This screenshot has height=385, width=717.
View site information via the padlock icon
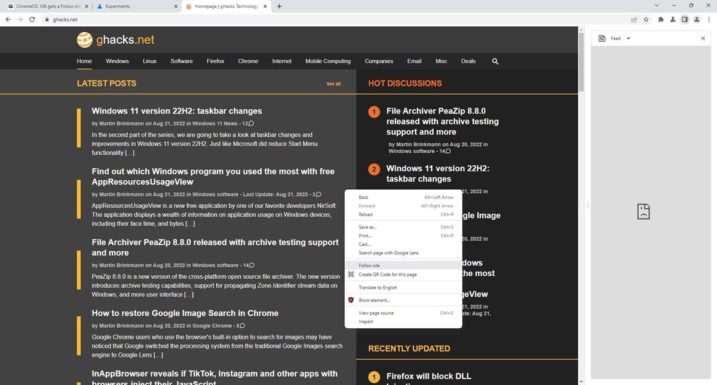(x=46, y=19)
